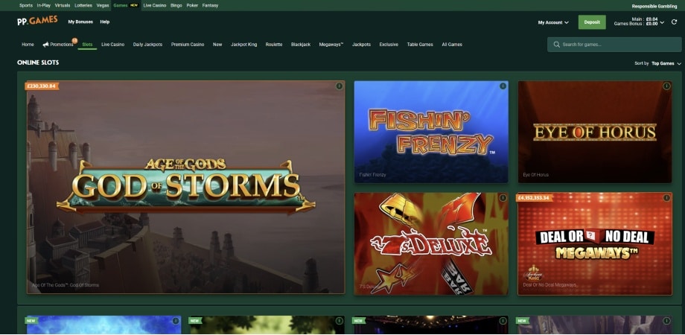Open the Poker section
Image resolution: width=685 pixels, height=335 pixels.
(192, 6)
